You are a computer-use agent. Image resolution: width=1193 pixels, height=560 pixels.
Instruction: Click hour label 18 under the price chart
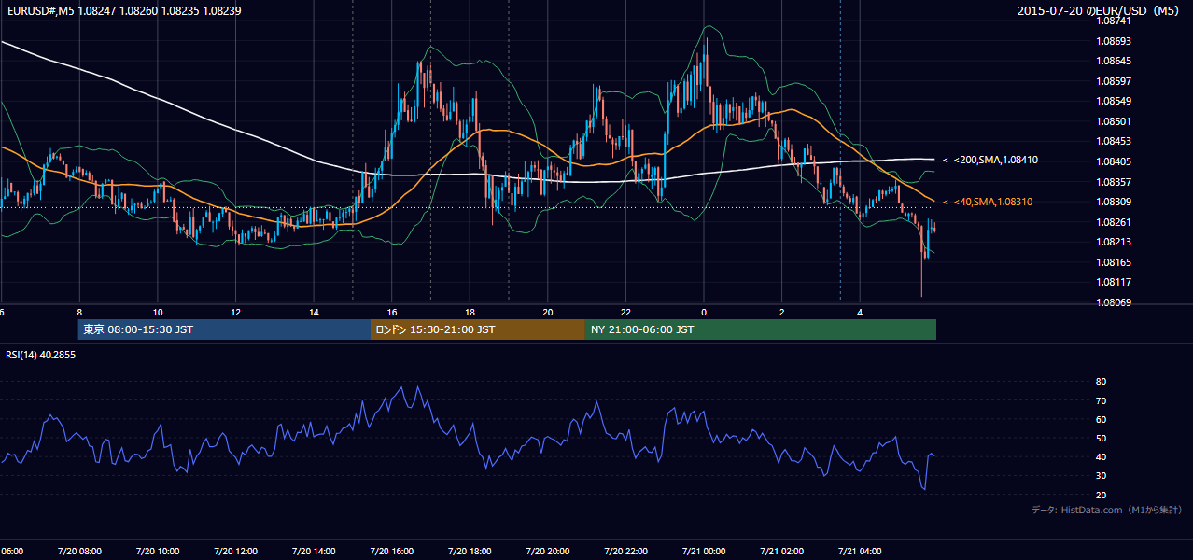click(x=470, y=312)
